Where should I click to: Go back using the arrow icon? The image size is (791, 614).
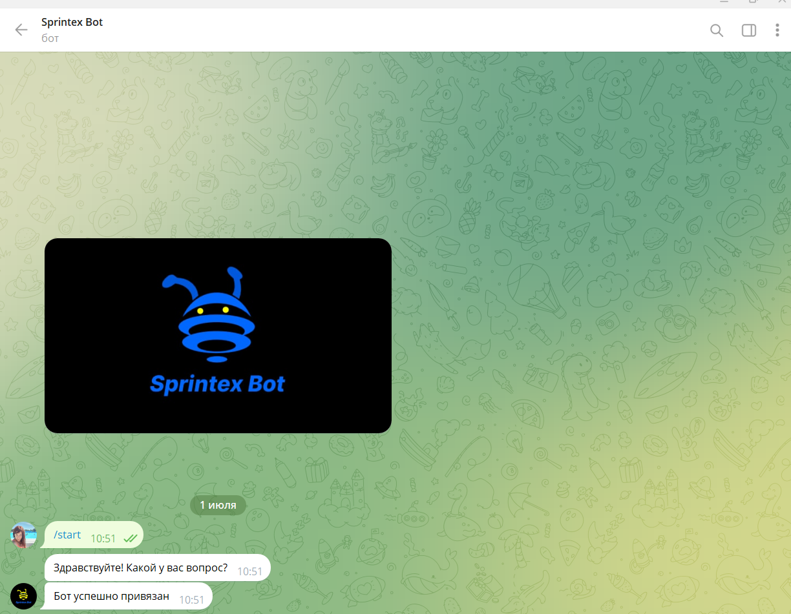[x=21, y=30]
